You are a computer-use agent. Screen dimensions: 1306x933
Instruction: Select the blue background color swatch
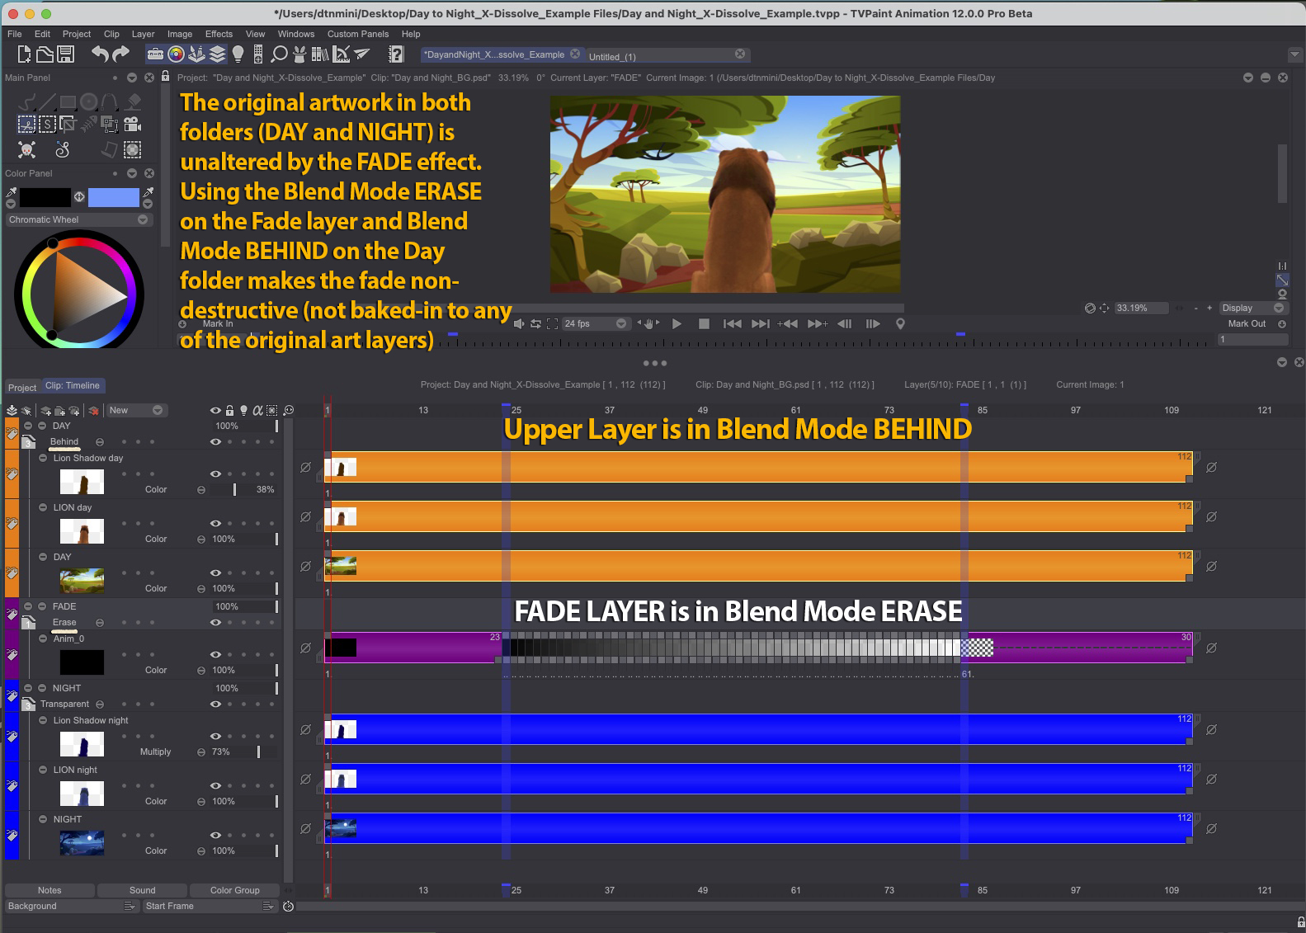coord(114,197)
